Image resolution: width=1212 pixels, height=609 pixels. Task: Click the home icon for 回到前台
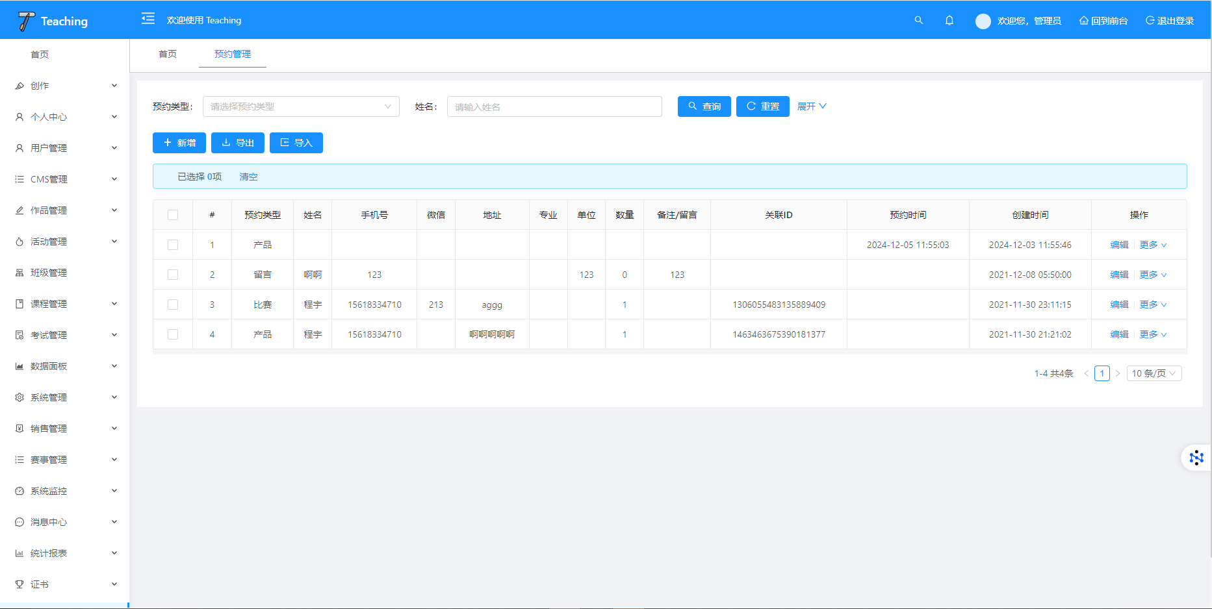(x=1083, y=21)
